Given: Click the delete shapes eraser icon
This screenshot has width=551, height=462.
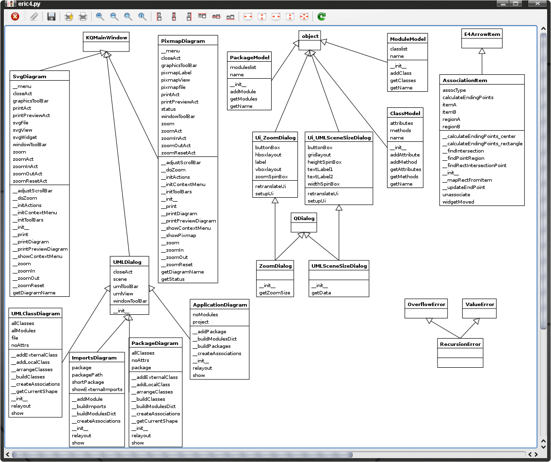Looking at the screenshot, I should point(33,17).
